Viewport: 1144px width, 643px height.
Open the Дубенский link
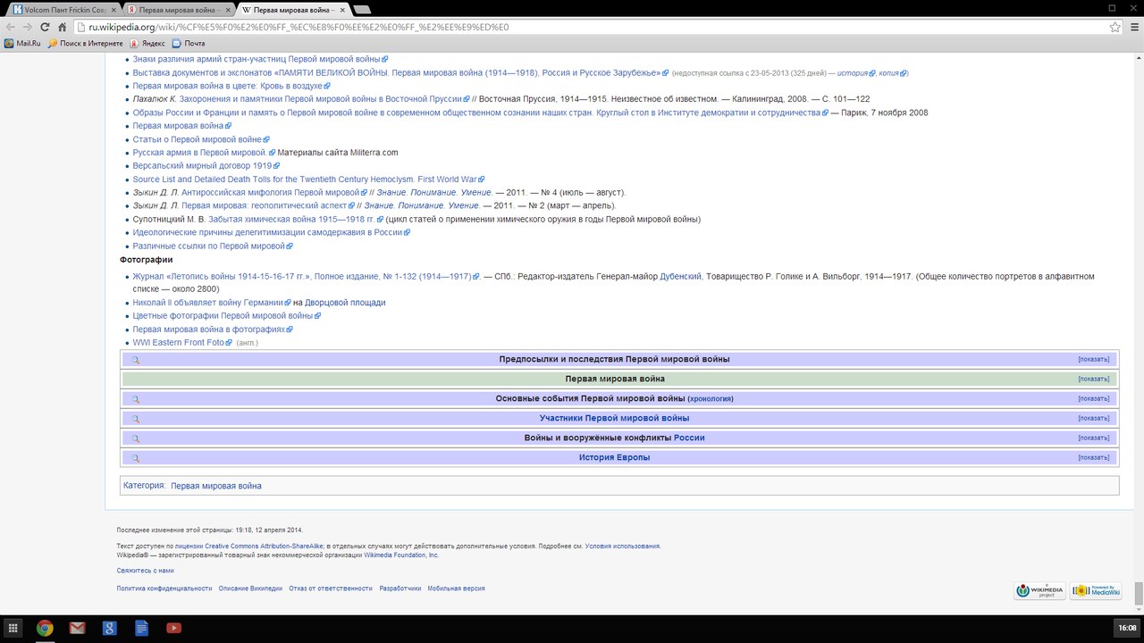coord(681,277)
